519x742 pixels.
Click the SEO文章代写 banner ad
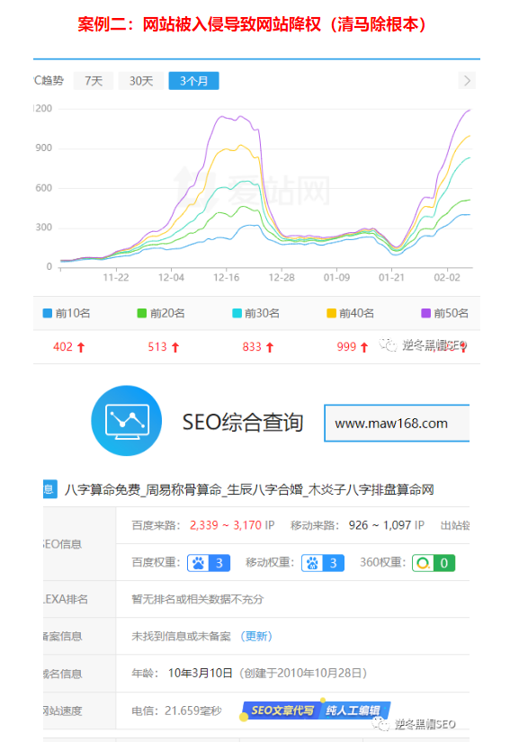click(316, 710)
